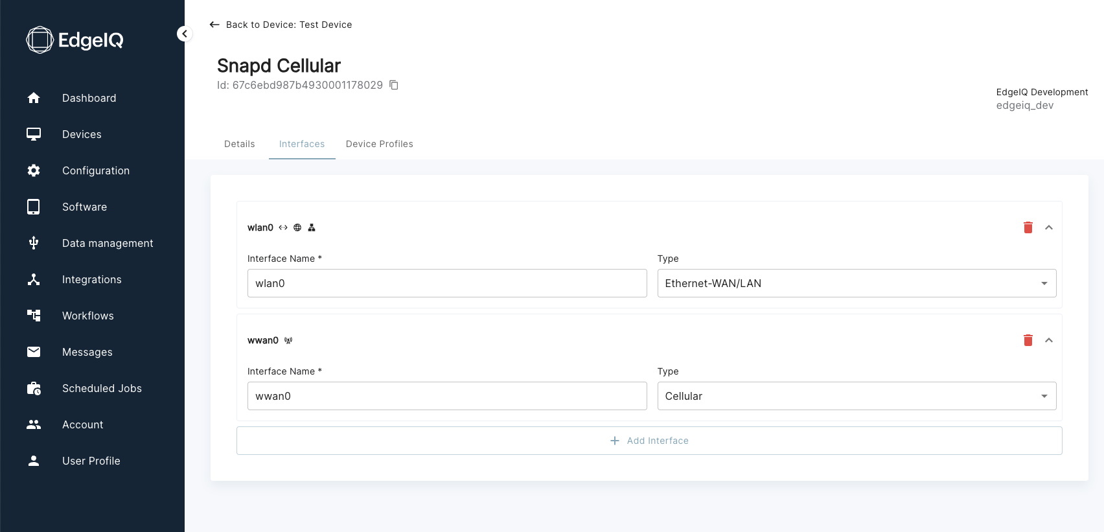Viewport: 1104px width, 532px height.
Task: Click the Id 67c6ebd987b4930001178029 text
Action: (x=300, y=85)
